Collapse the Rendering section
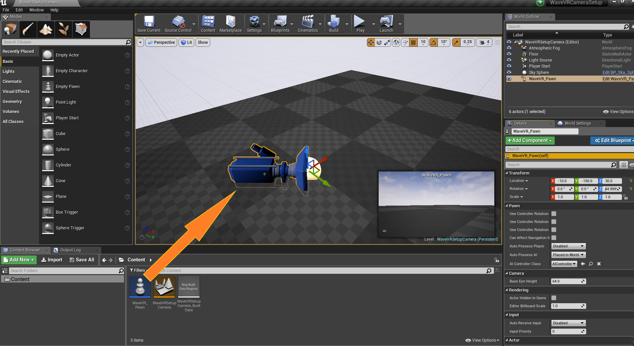This screenshot has height=346, width=634. click(507, 290)
